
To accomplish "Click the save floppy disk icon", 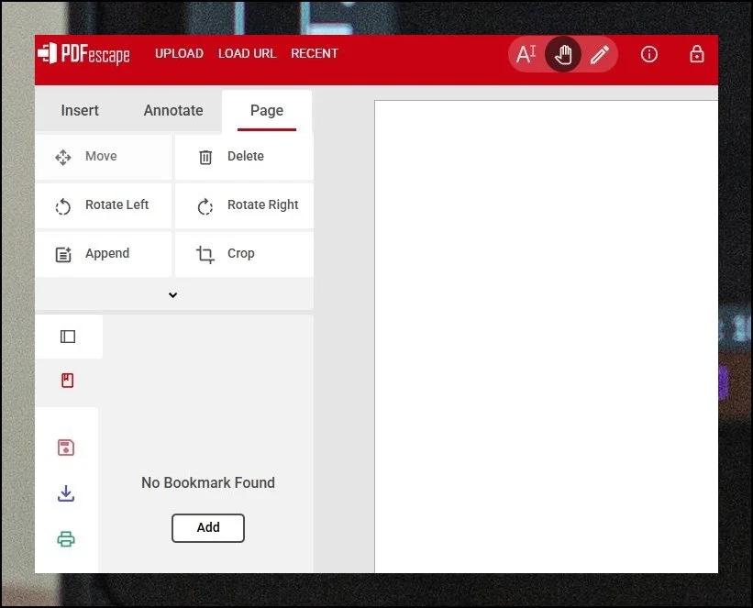I will coord(66,448).
